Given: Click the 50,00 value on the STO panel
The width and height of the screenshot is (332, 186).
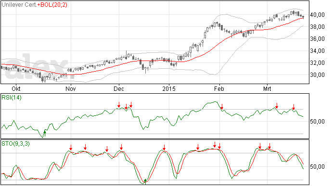Looking at the screenshot, I should pos(317,167).
